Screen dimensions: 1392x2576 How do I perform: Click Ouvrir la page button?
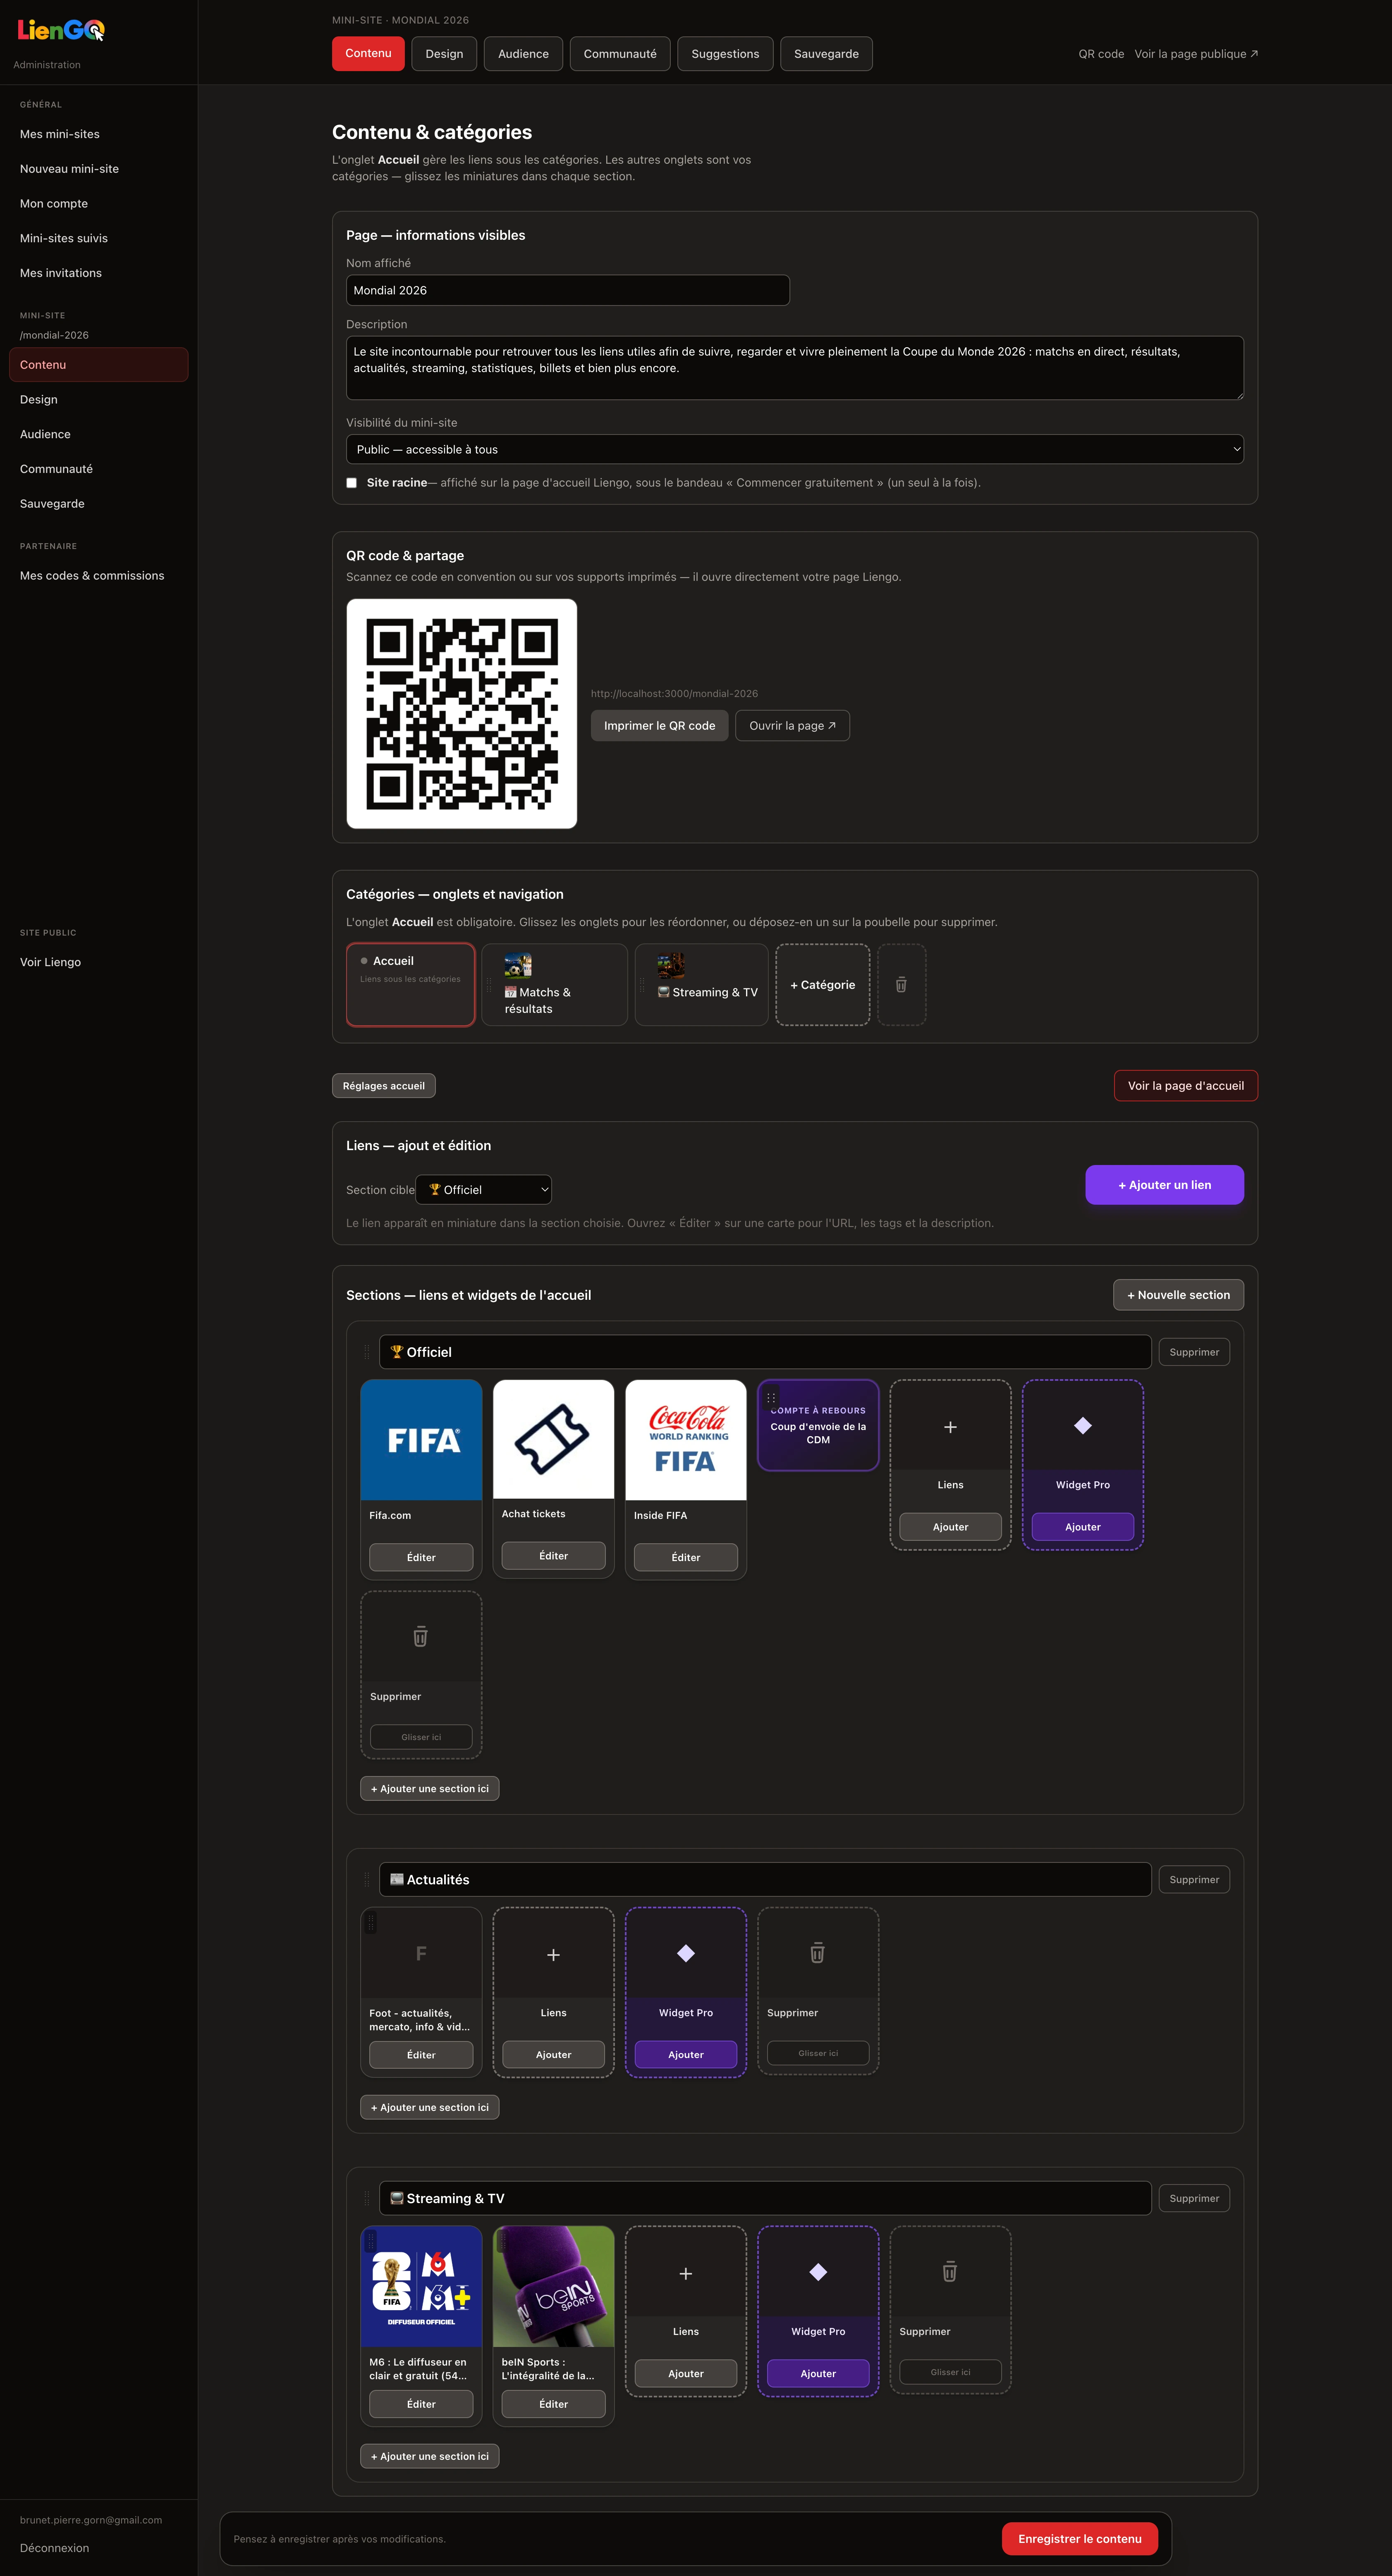point(793,726)
